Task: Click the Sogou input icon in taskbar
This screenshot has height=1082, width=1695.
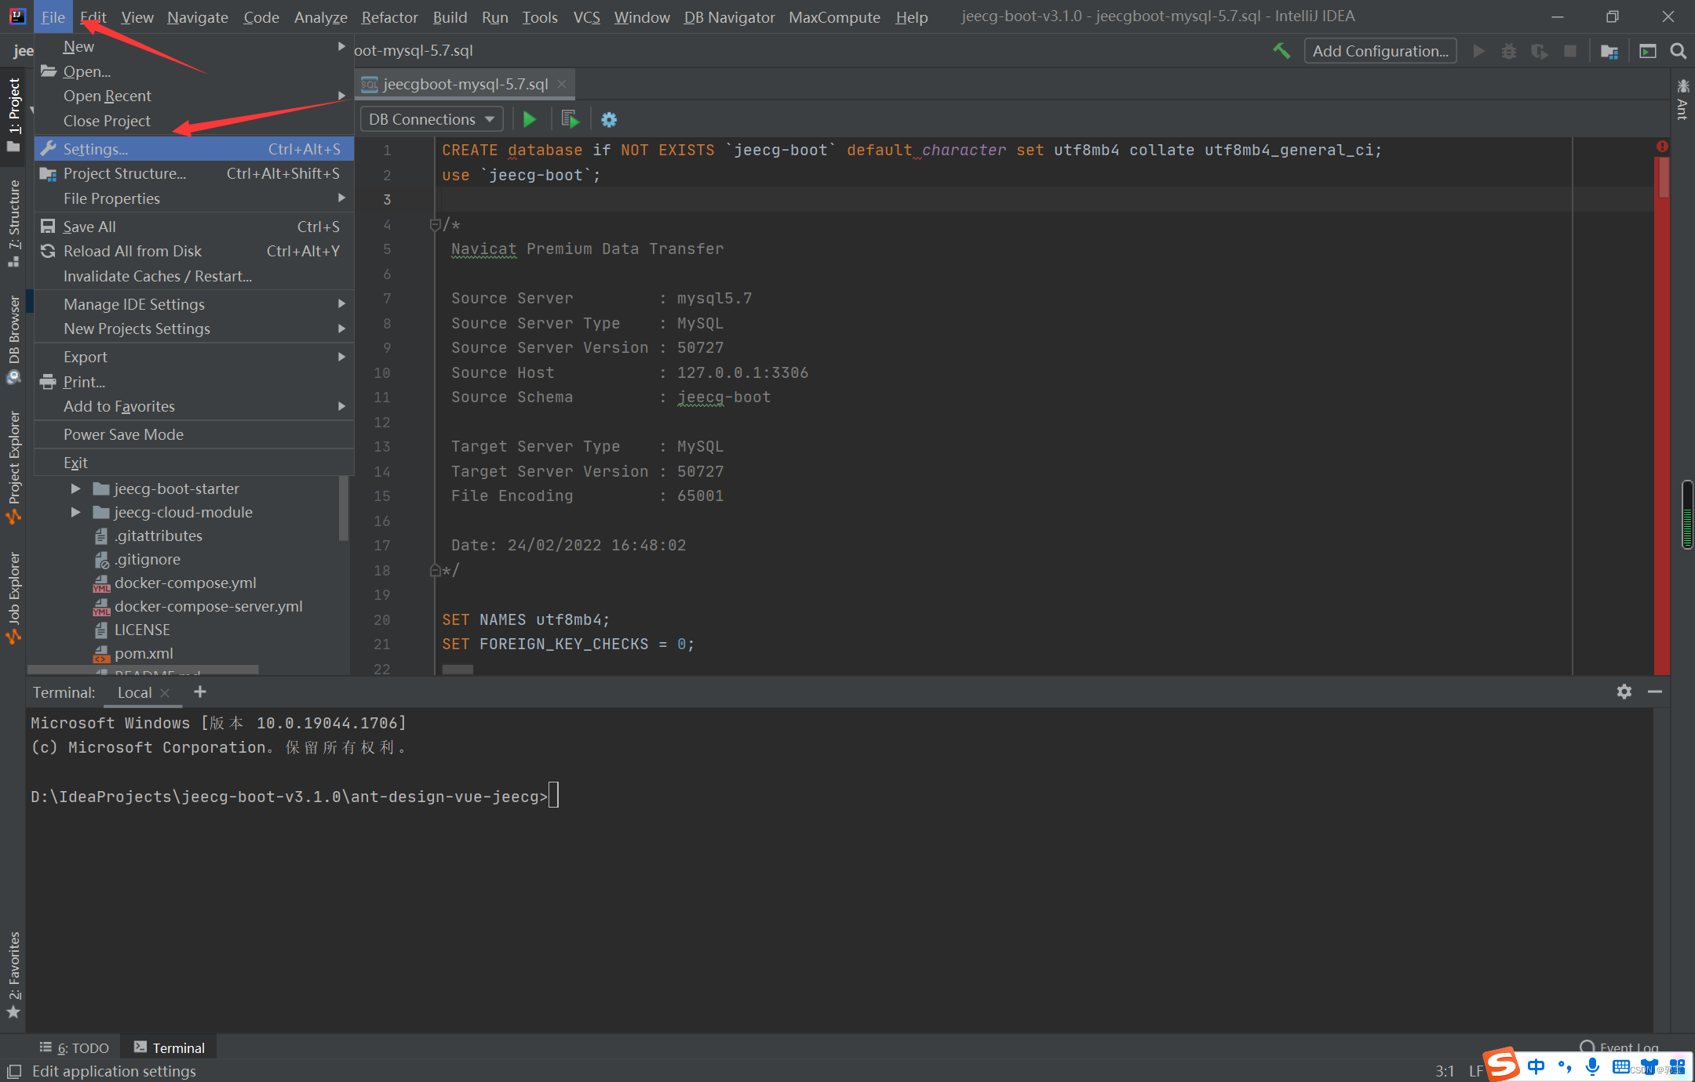Action: 1500,1066
